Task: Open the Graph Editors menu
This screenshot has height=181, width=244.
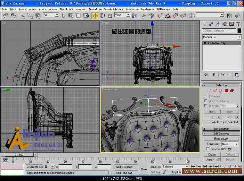Action: [x=113, y=9]
